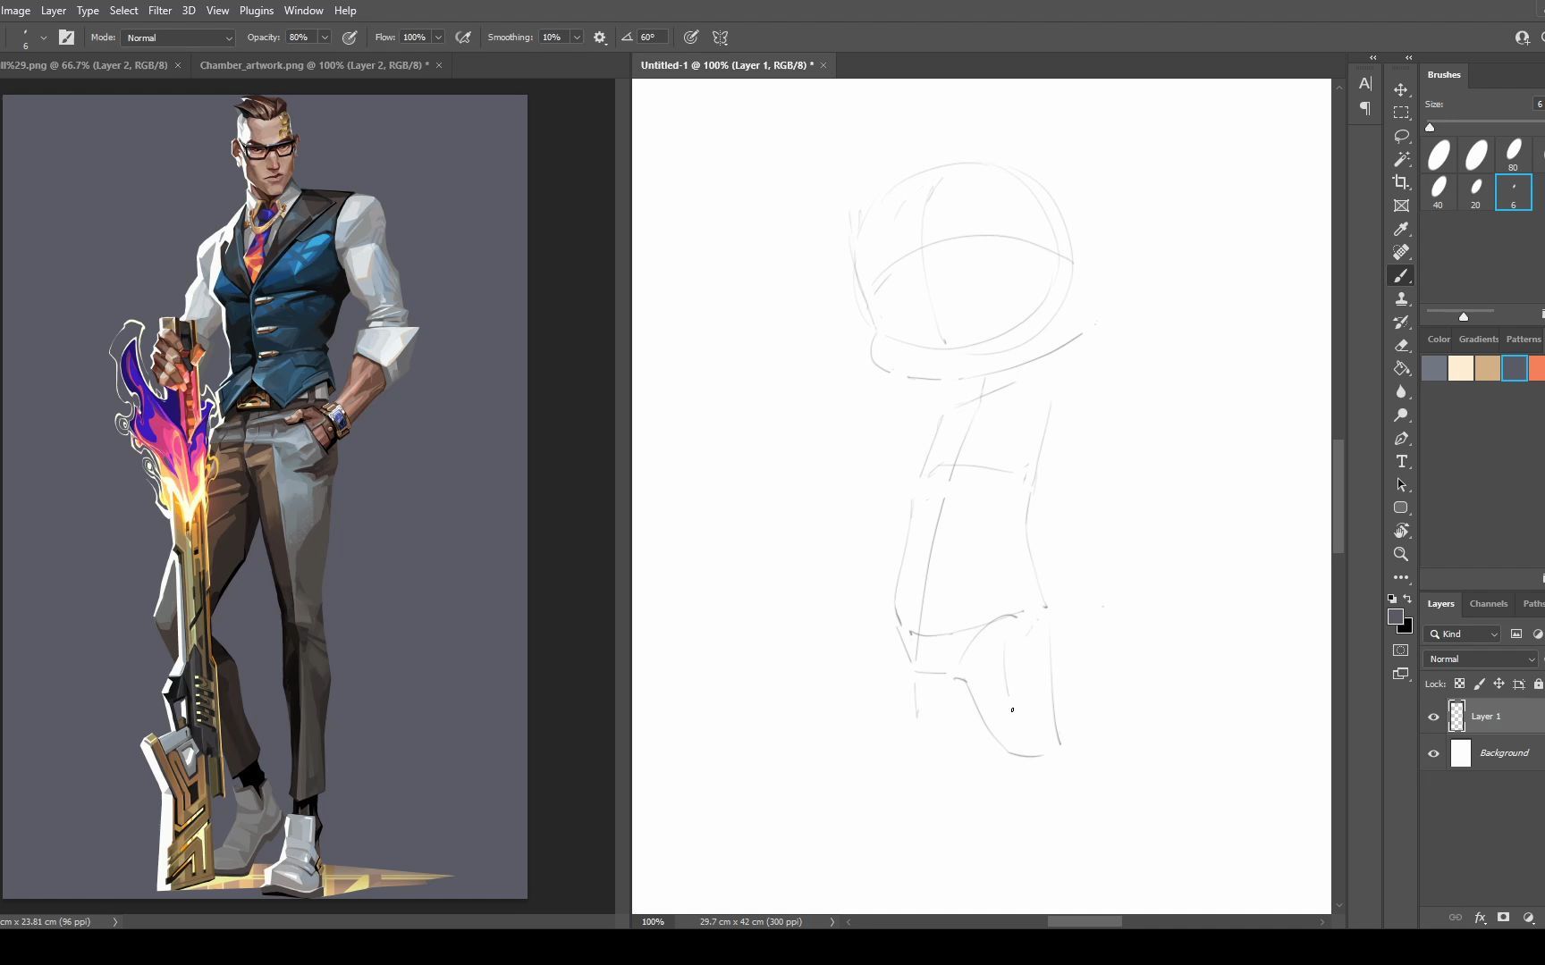Select the Dodge tool
Viewport: 1545px width, 965px height.
[x=1401, y=415]
